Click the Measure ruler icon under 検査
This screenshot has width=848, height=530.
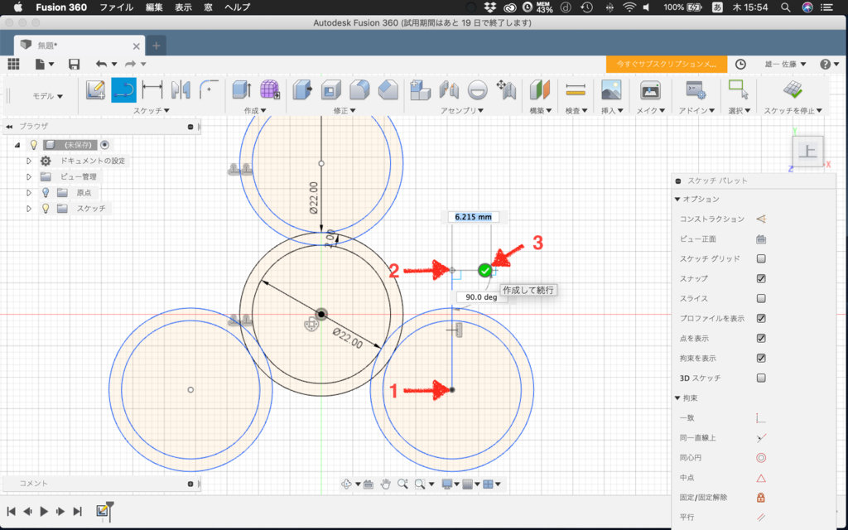click(x=576, y=89)
